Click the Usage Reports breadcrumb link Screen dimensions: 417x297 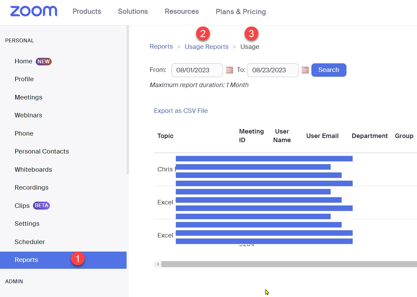pyautogui.click(x=206, y=47)
